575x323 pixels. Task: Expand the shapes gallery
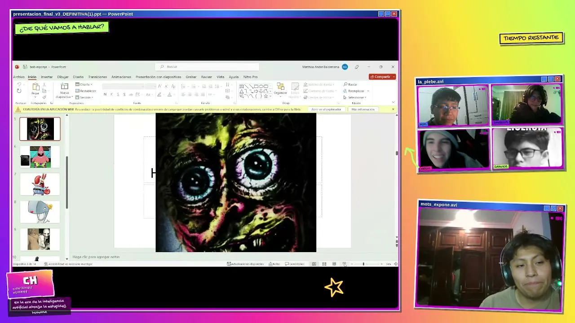tap(271, 96)
